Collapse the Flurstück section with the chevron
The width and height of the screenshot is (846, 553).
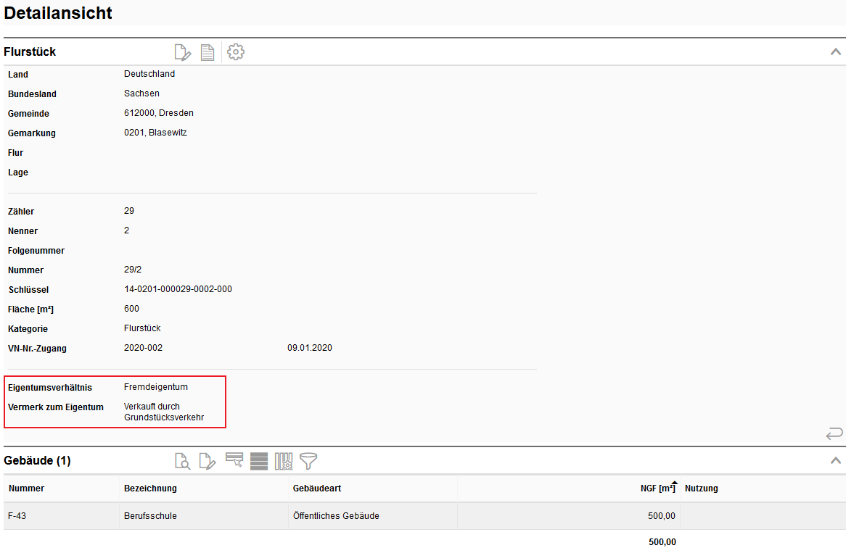836,52
